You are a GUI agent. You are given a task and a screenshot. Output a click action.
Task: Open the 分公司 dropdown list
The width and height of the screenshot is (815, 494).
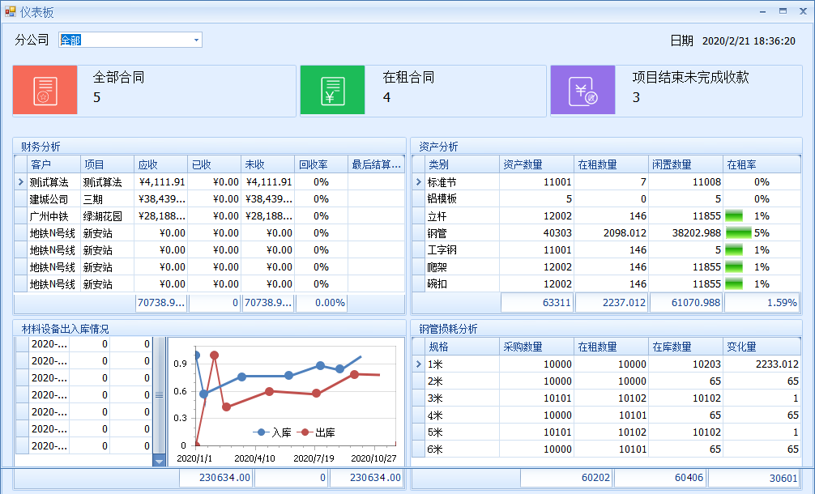194,39
